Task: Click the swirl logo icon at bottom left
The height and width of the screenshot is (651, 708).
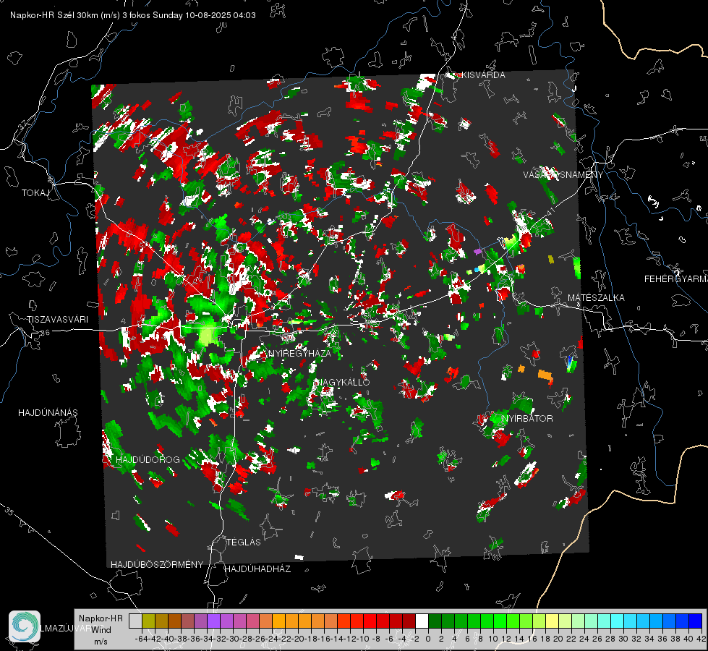Action: 25,626
